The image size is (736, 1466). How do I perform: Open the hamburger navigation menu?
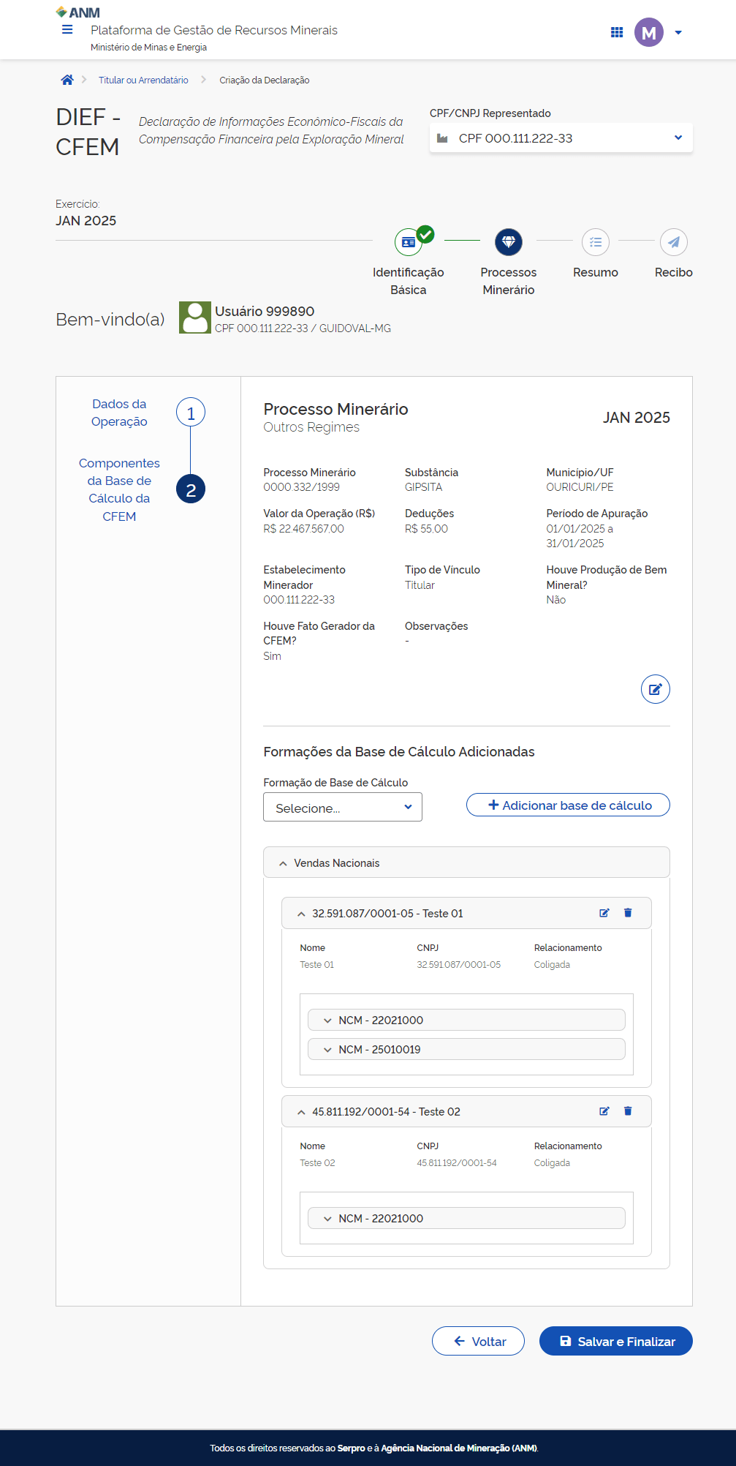pos(67,30)
